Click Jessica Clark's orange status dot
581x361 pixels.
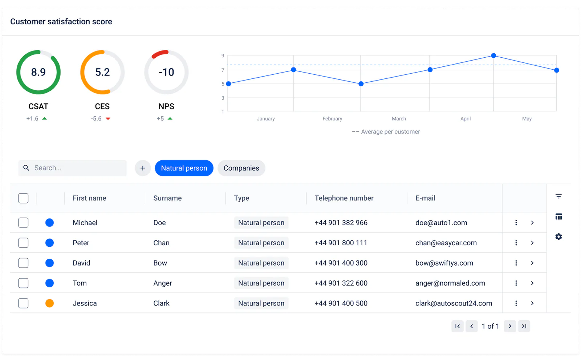pyautogui.click(x=50, y=303)
